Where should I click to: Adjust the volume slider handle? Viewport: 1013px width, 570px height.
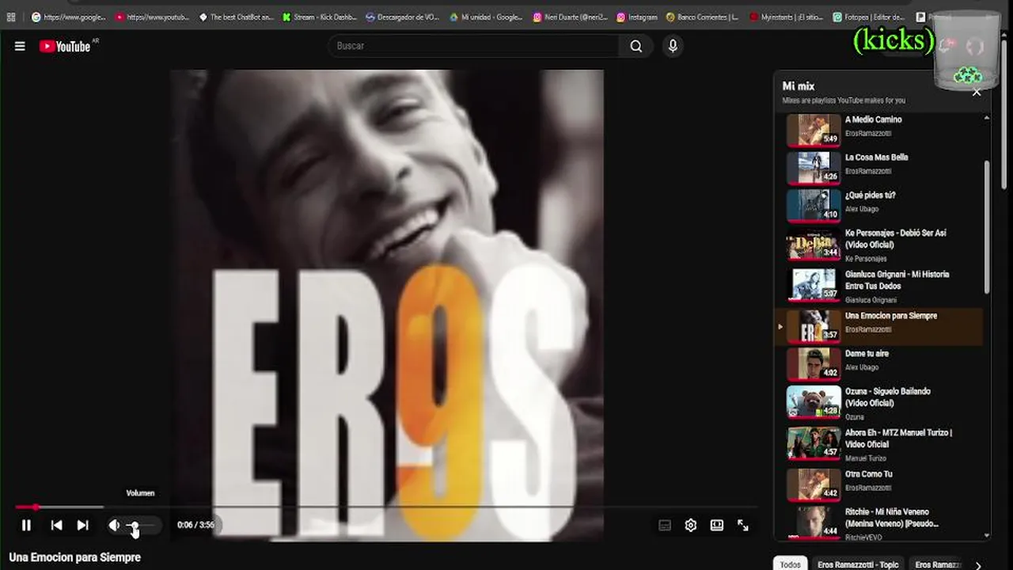(133, 525)
